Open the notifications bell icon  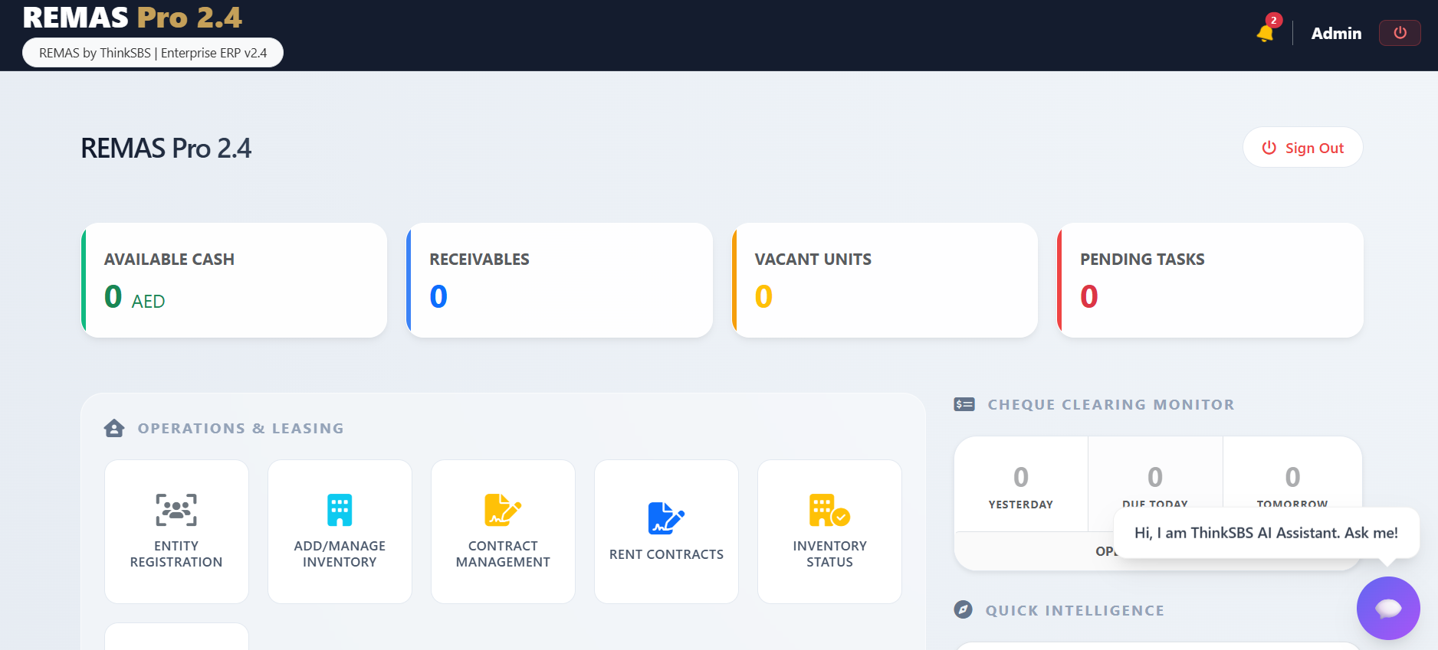coord(1265,34)
